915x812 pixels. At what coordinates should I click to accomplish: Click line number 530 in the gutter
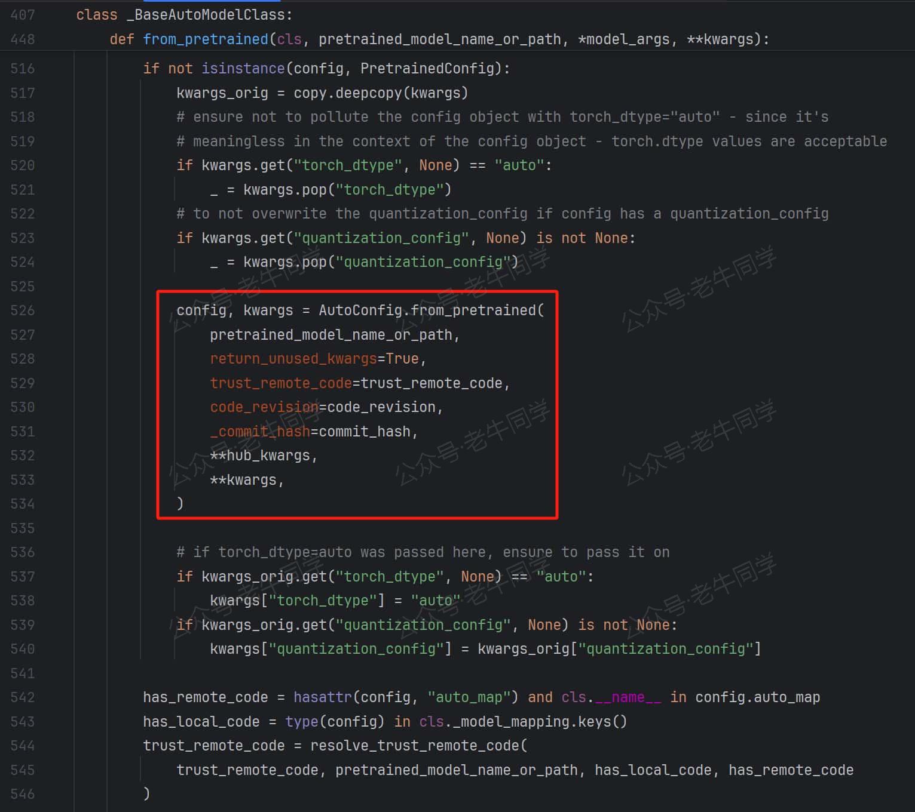point(23,407)
